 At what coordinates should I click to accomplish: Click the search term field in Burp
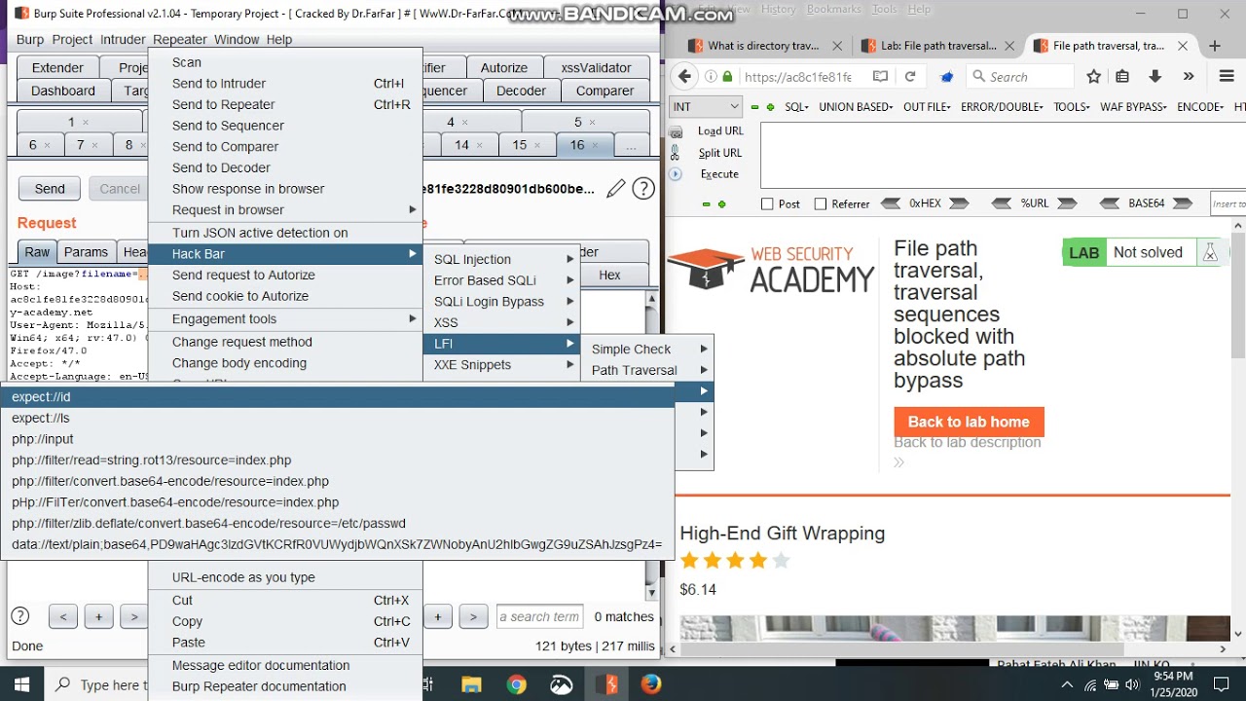pos(540,616)
